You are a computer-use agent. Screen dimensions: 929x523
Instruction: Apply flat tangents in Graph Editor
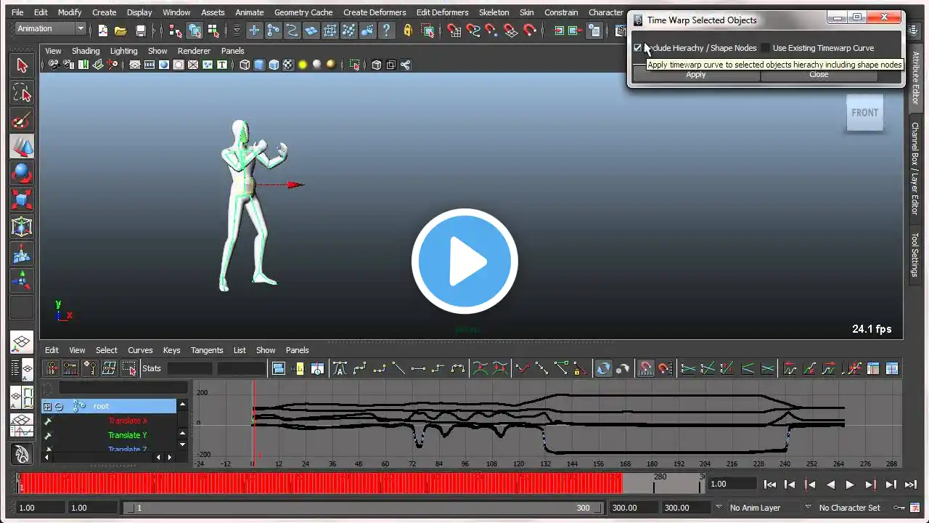point(418,368)
